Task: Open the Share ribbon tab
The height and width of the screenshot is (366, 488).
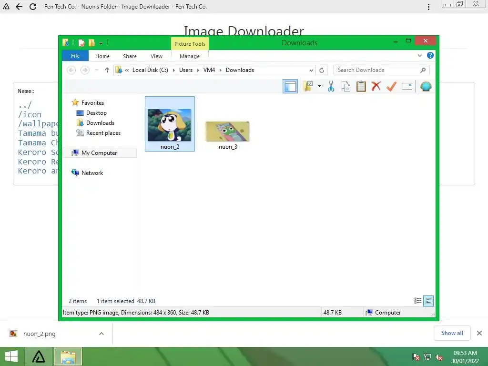Action: click(x=130, y=56)
